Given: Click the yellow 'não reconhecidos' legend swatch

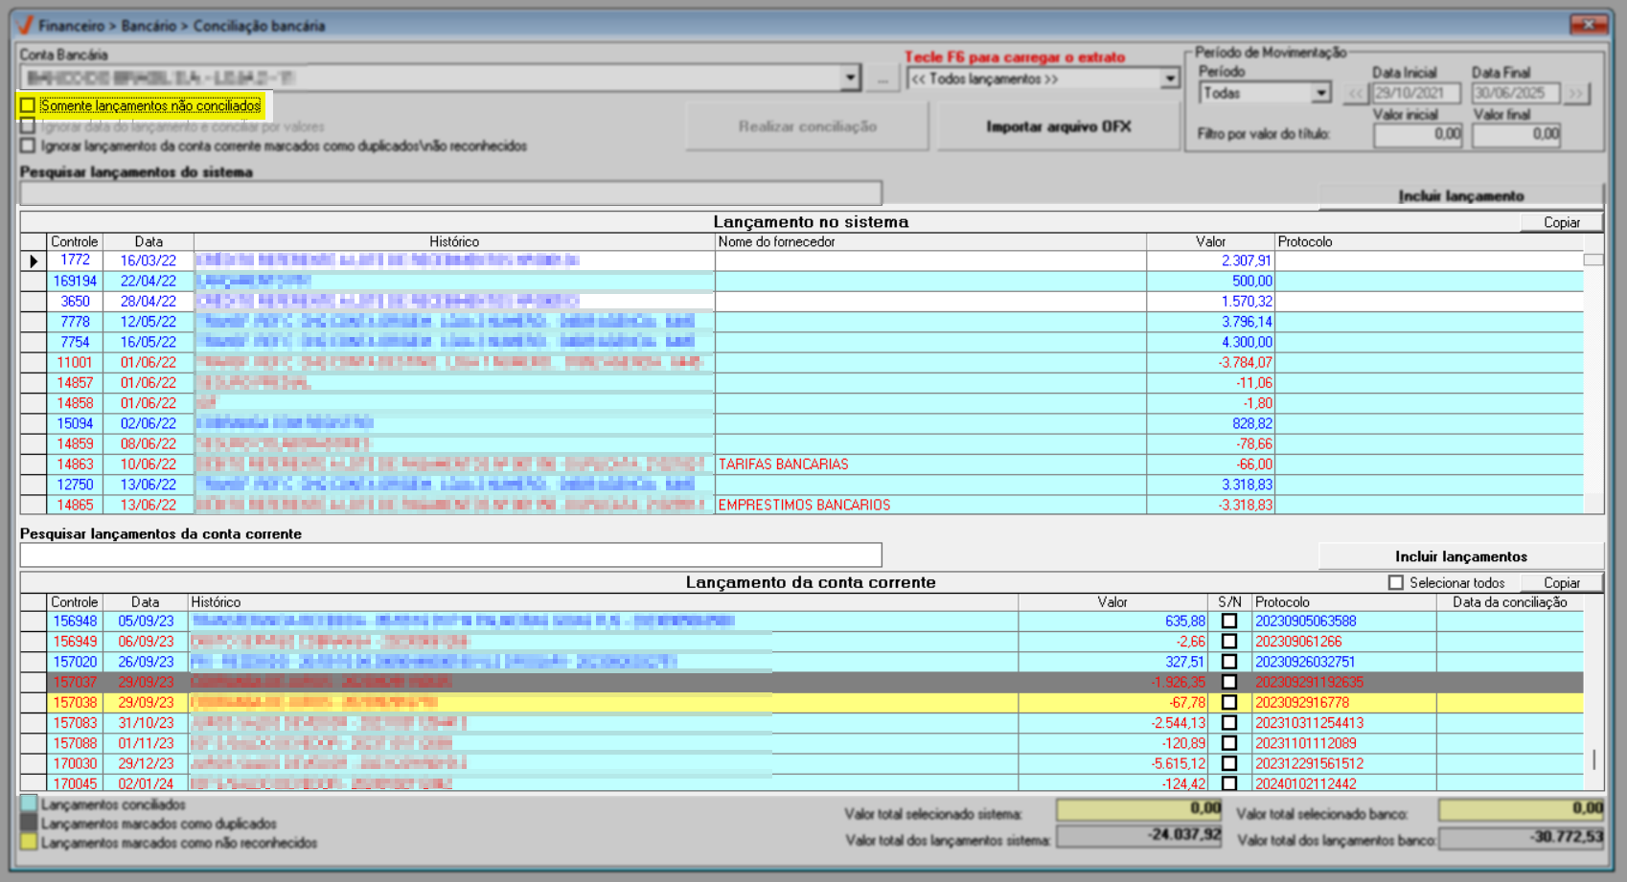Looking at the screenshot, I should 29,843.
